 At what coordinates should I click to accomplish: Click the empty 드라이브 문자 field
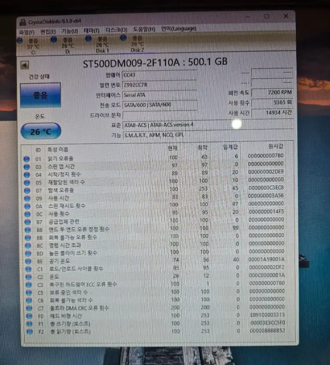pyautogui.click(x=160, y=115)
